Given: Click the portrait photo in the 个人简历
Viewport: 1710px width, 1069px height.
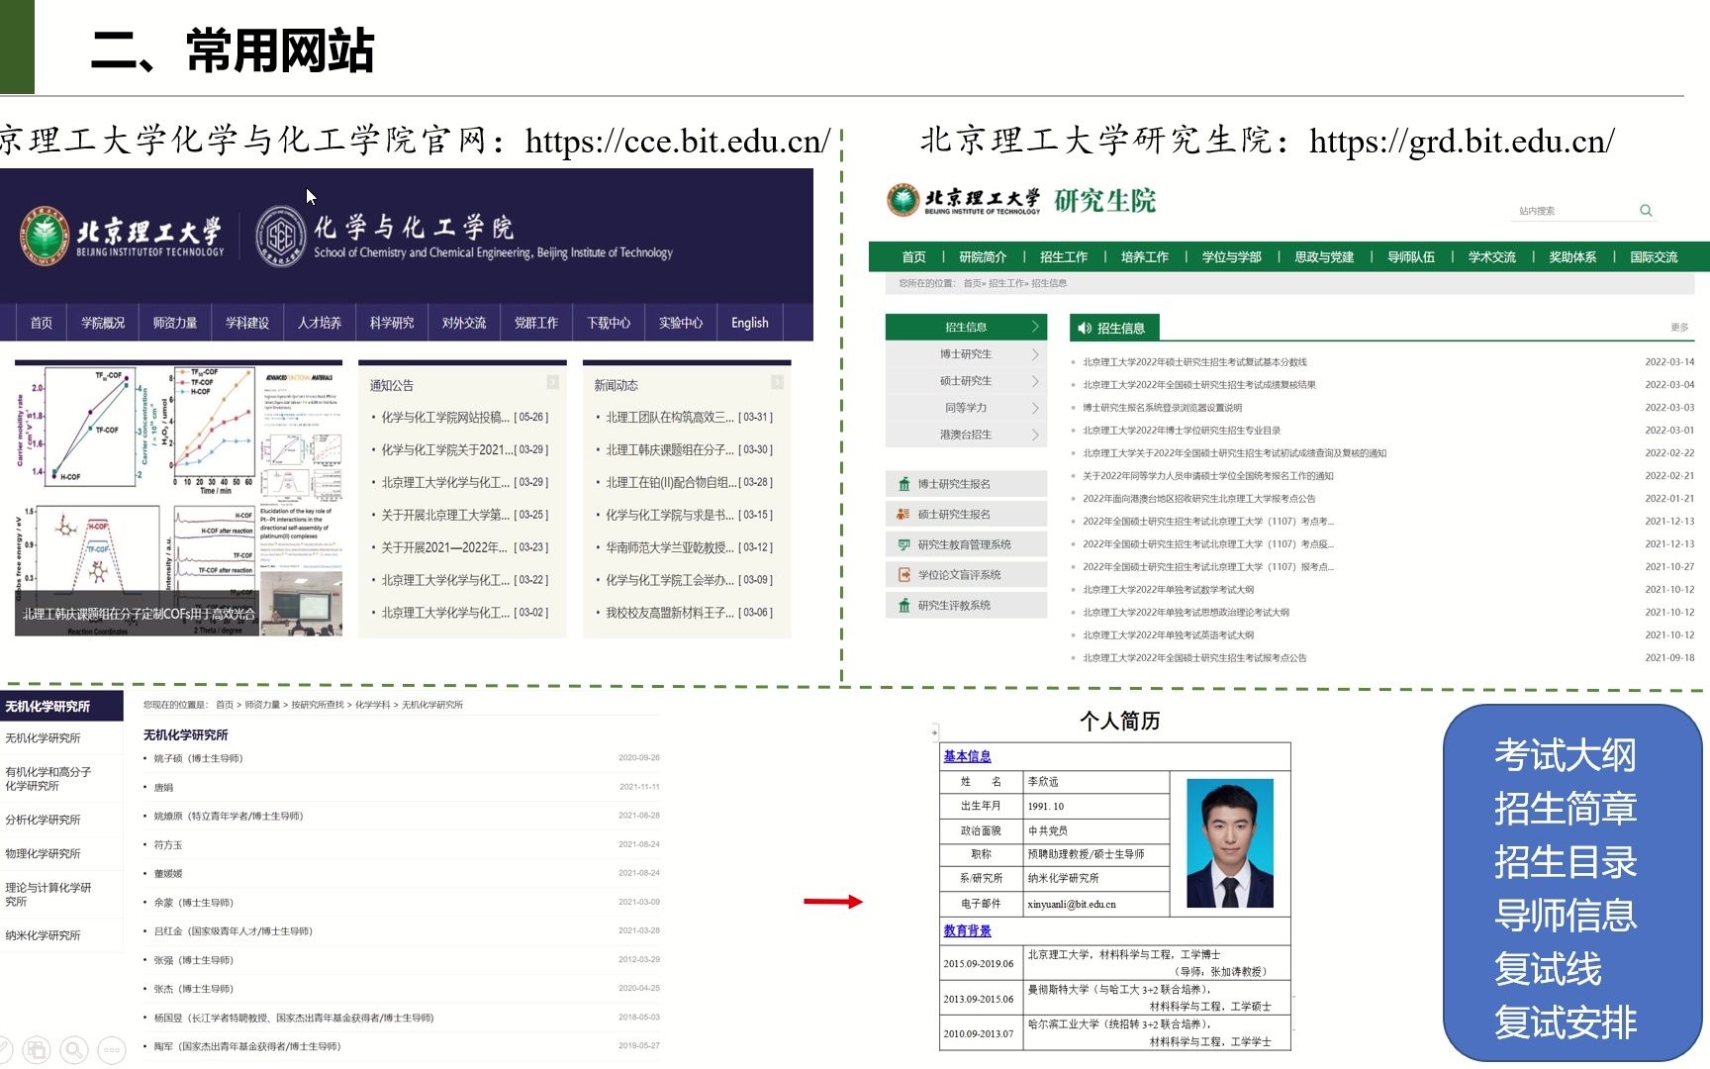Looking at the screenshot, I should 1230,843.
